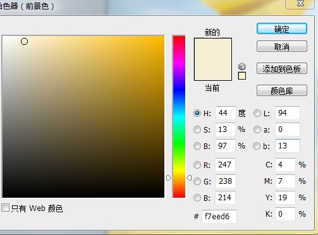Screen dimensions: 318x235
Task: Click the Lab b field showing 13
Action: (288, 146)
